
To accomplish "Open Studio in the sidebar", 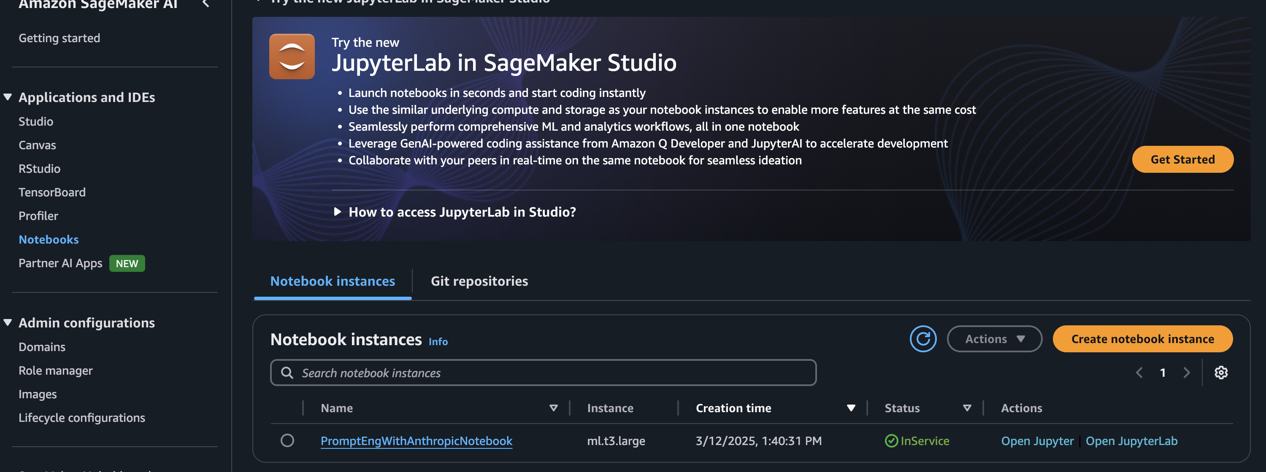I will pos(36,122).
